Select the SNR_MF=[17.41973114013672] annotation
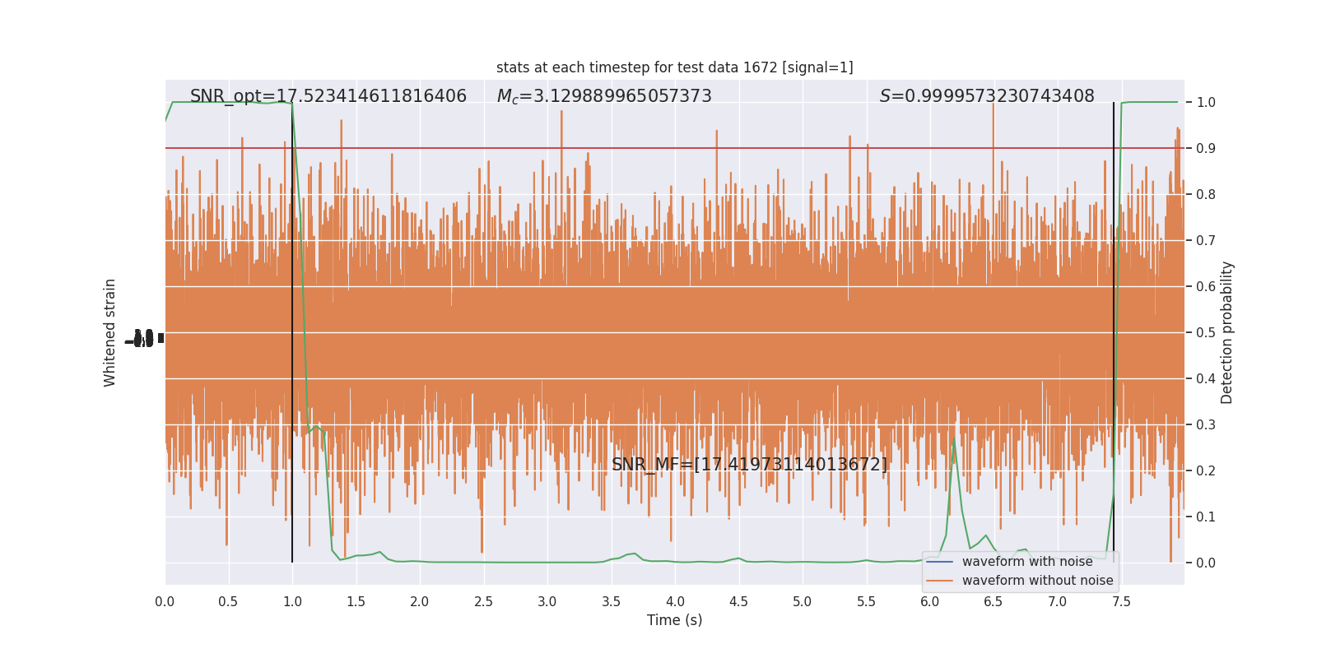Viewport: 1317px width, 658px height. (x=750, y=464)
